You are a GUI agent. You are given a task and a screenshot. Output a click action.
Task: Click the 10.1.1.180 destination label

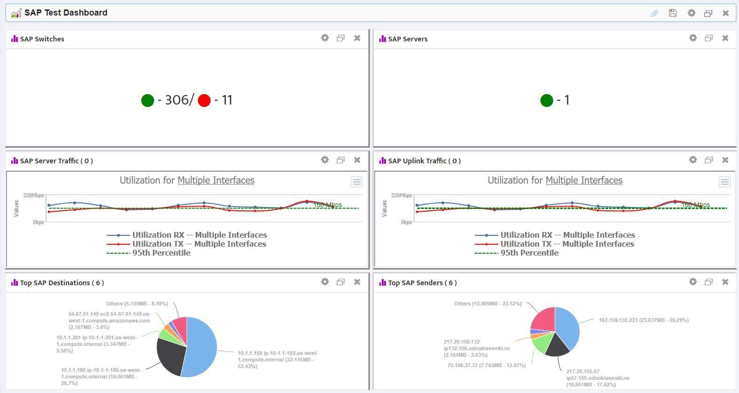101,377
